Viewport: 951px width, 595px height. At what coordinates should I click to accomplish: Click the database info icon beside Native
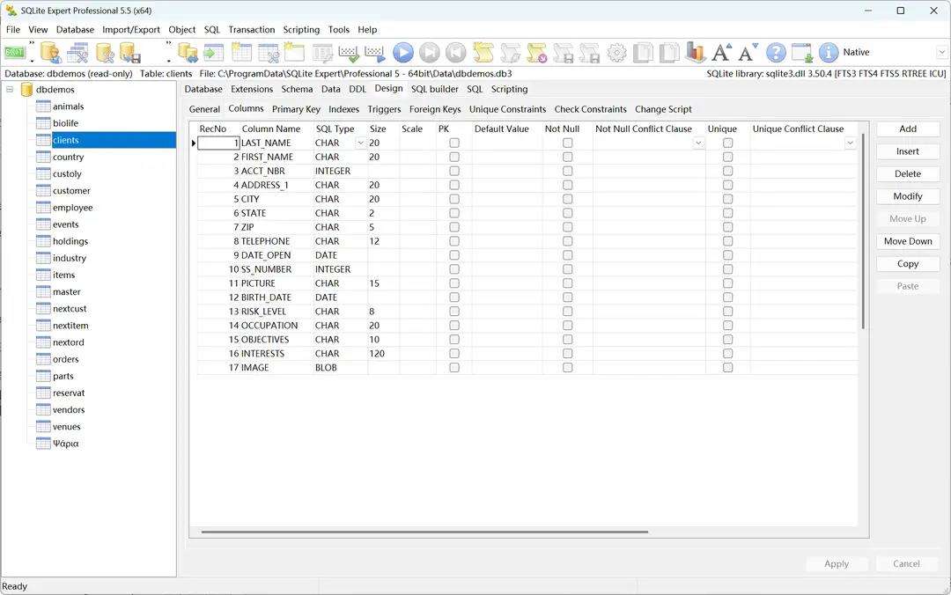[827, 52]
